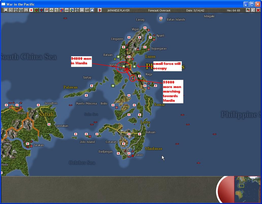Click the red end-turn arrow in toolbar
Viewport: 262px width, 204px height.
100,10
